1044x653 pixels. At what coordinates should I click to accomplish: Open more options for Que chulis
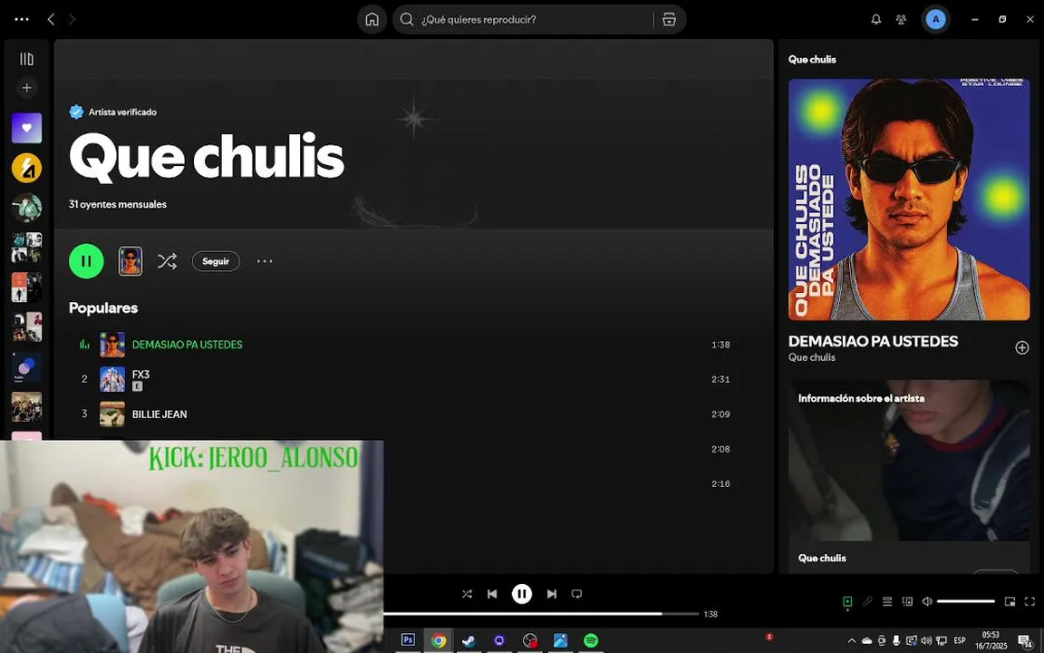click(x=265, y=261)
